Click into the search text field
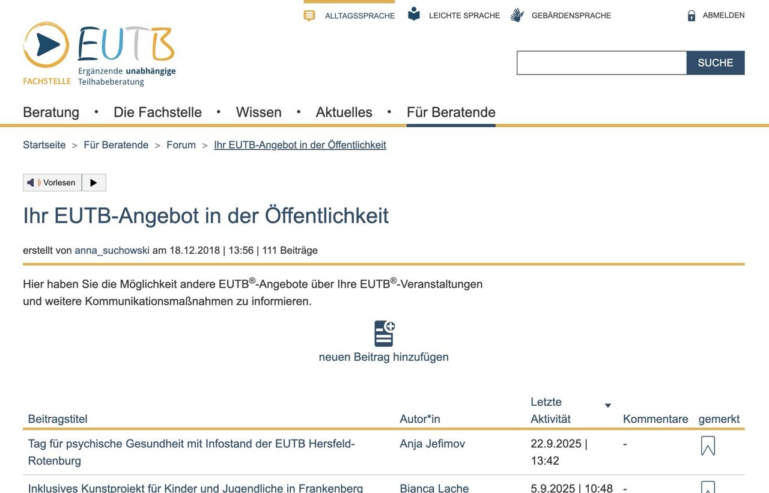 point(601,63)
